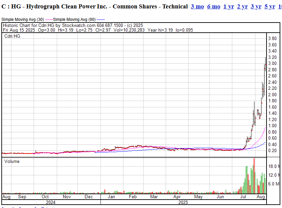Click the 1.00 price axis label
Screen dimensions: 282x208
point(272,126)
